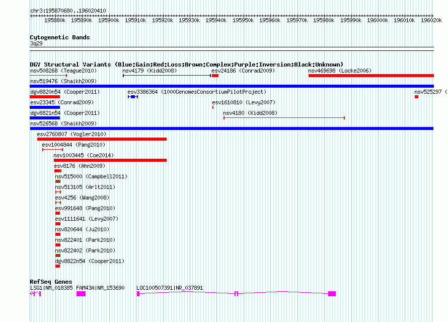Click the esv4256 (Wang2008) label
The width and height of the screenshot is (448, 322).
(82, 198)
